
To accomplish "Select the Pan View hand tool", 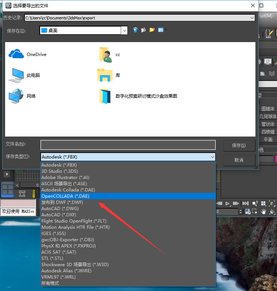I will click(263, 212).
